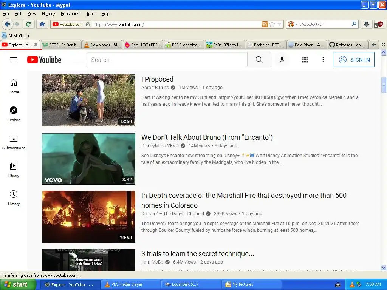This screenshot has width=387, height=290.
Task: Open the Help menu
Action: click(x=105, y=14)
